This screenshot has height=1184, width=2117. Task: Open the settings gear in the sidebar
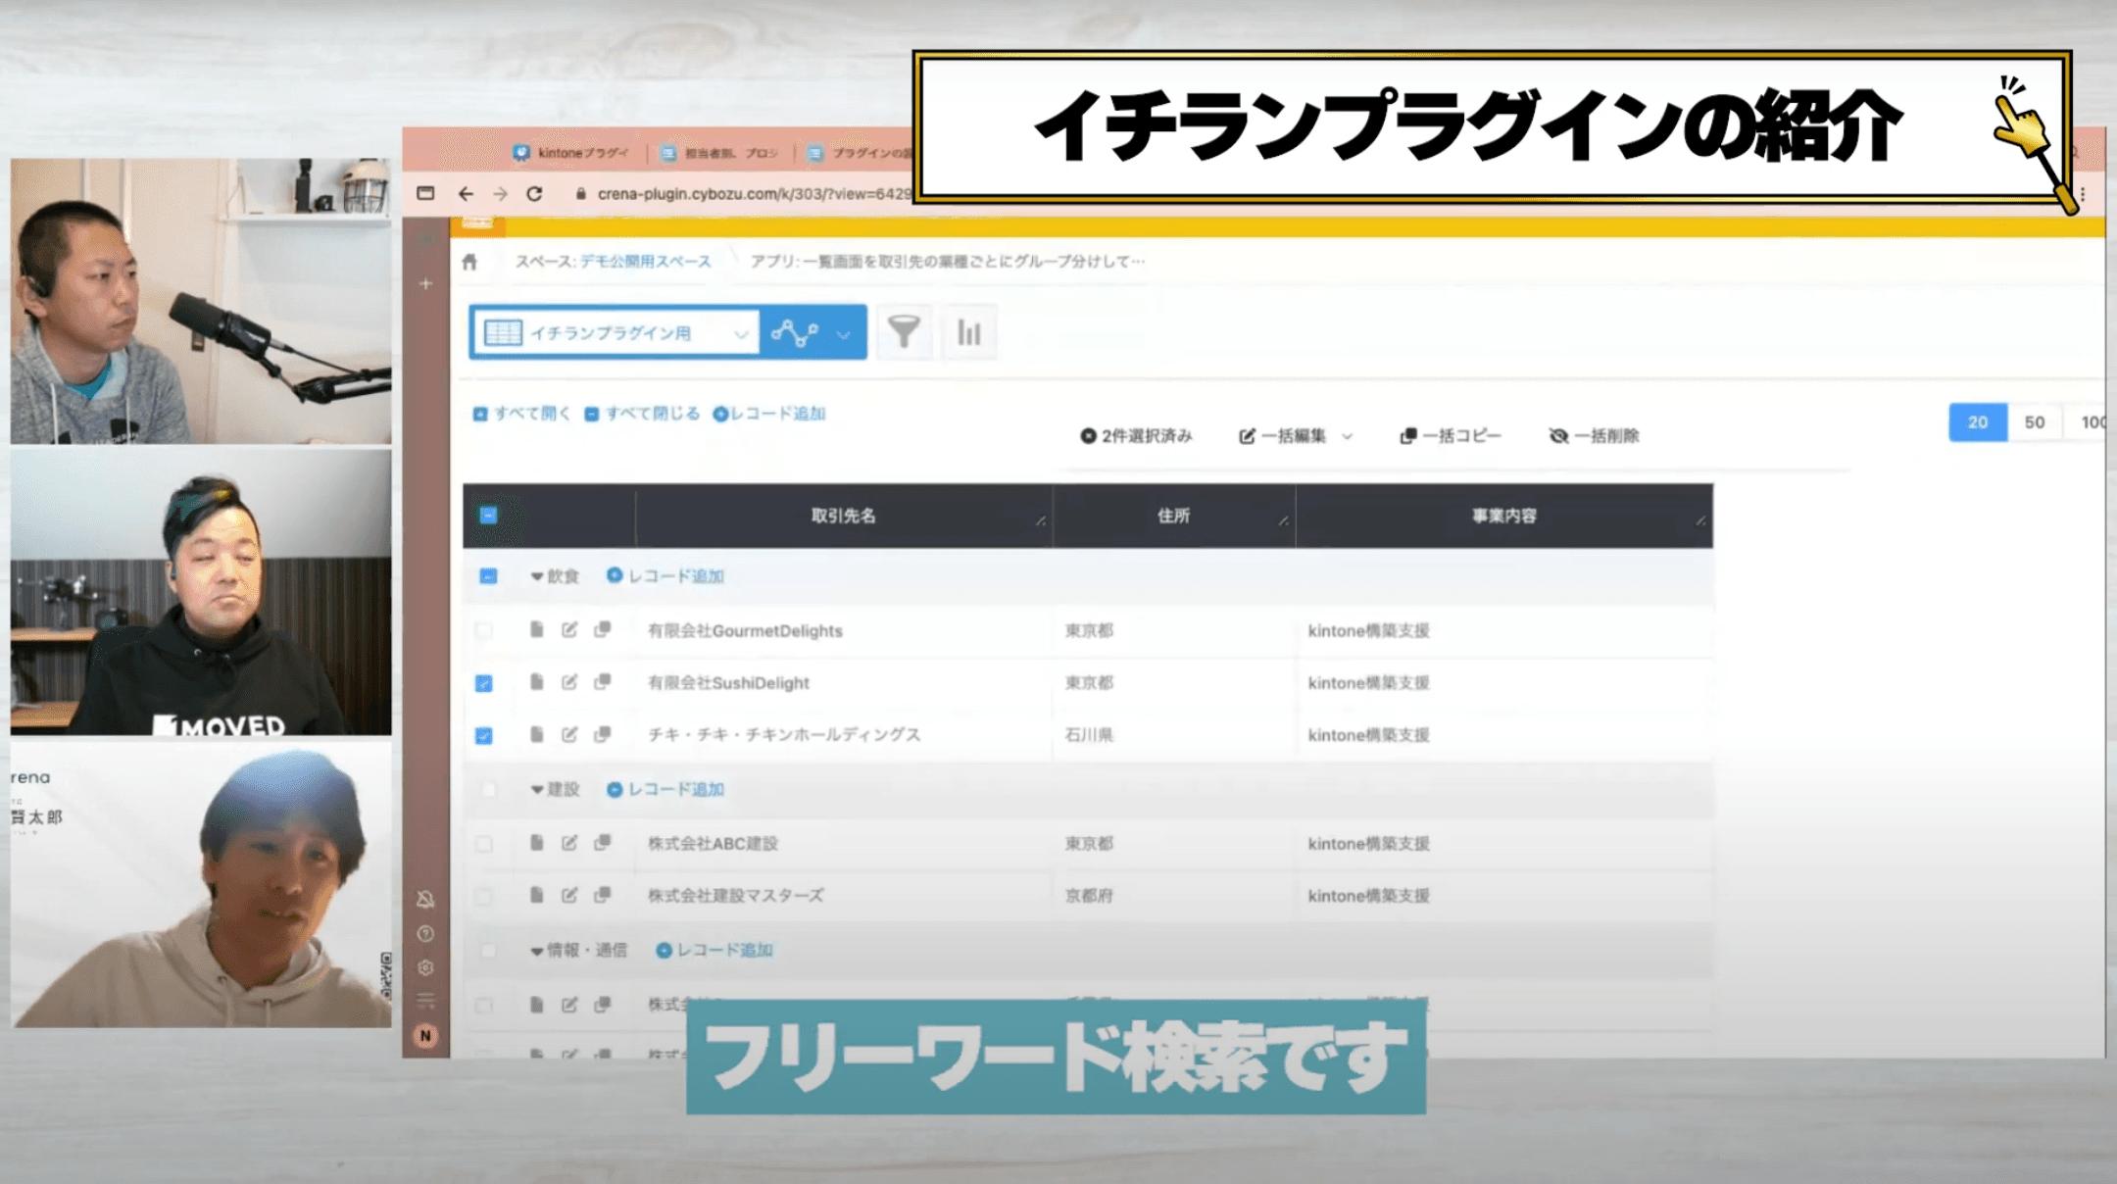425,967
